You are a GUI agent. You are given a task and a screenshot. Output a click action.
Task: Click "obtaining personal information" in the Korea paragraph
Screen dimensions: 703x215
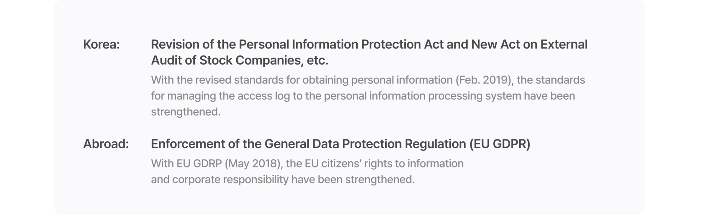377,80
